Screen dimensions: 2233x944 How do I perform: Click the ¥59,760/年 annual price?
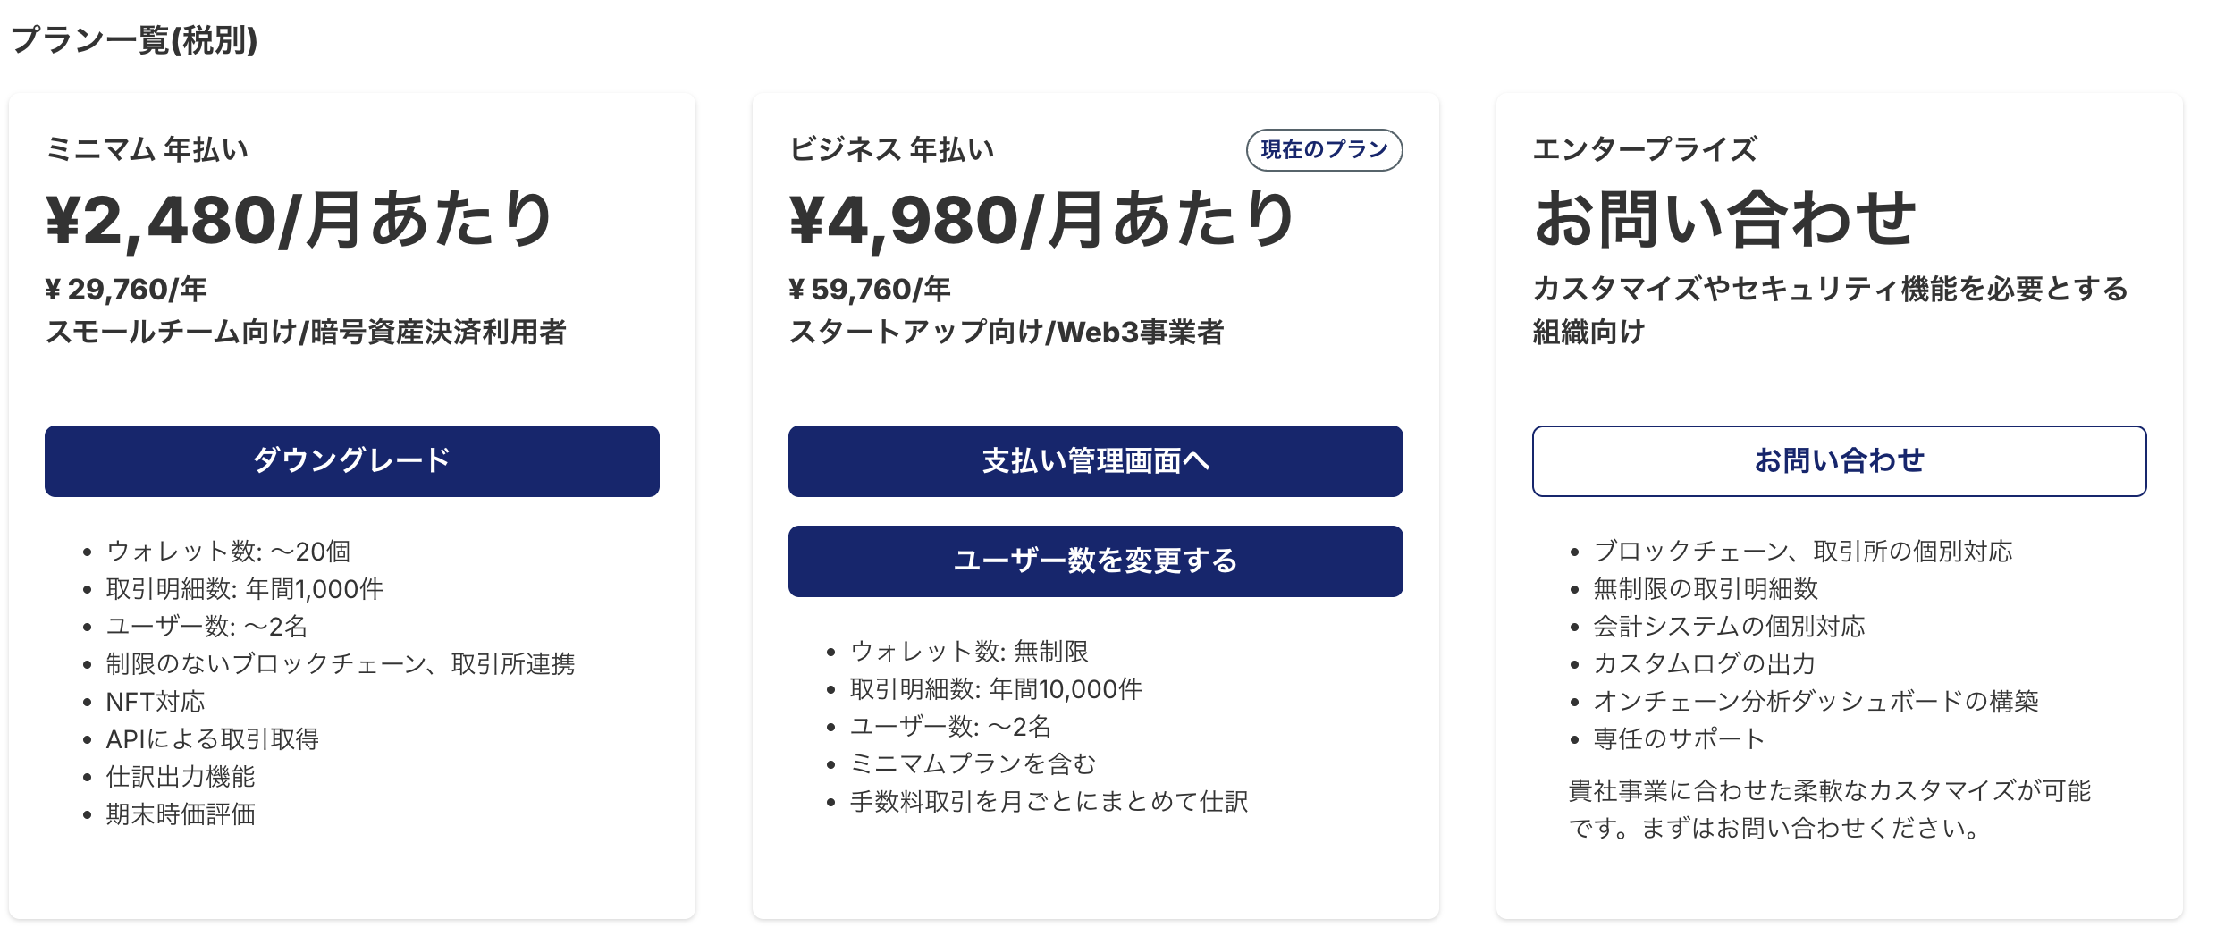click(870, 290)
